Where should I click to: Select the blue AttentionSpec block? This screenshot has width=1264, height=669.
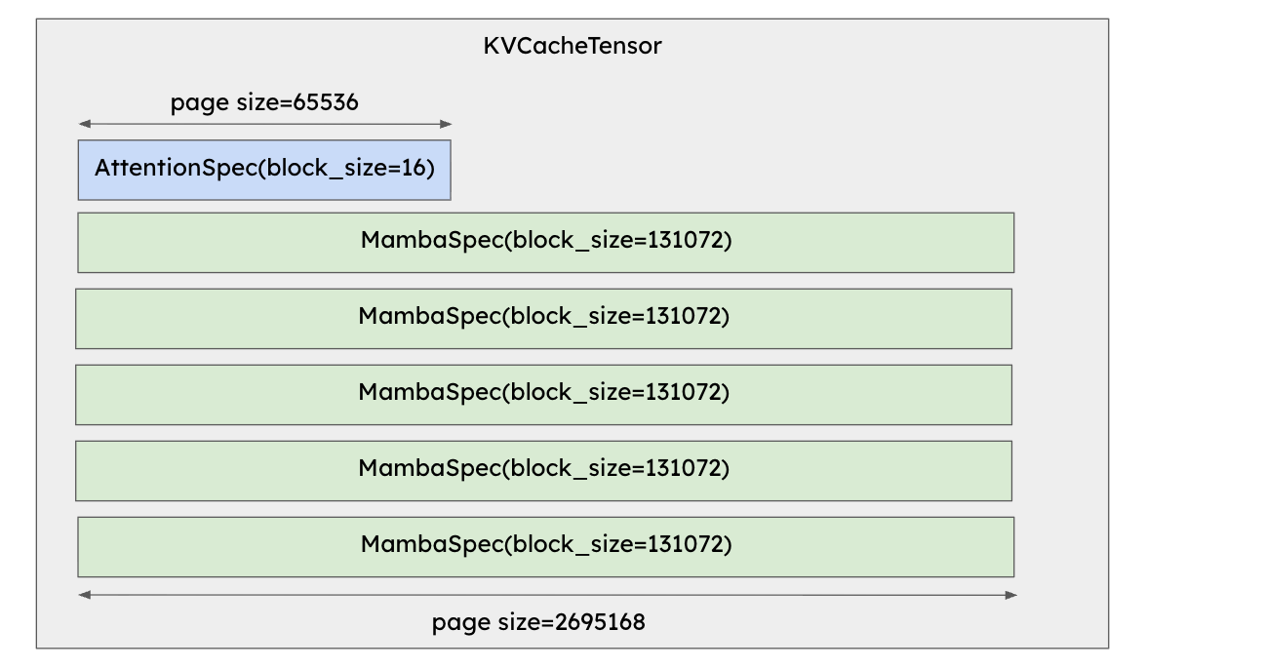click(x=264, y=170)
